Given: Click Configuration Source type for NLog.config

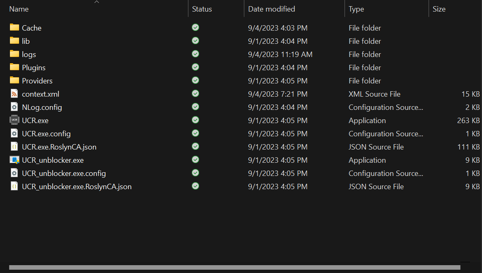Looking at the screenshot, I should (386, 107).
